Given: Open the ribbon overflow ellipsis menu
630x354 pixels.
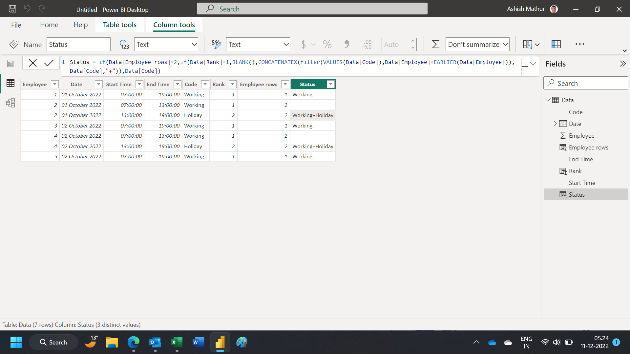Looking at the screenshot, I should click(580, 44).
